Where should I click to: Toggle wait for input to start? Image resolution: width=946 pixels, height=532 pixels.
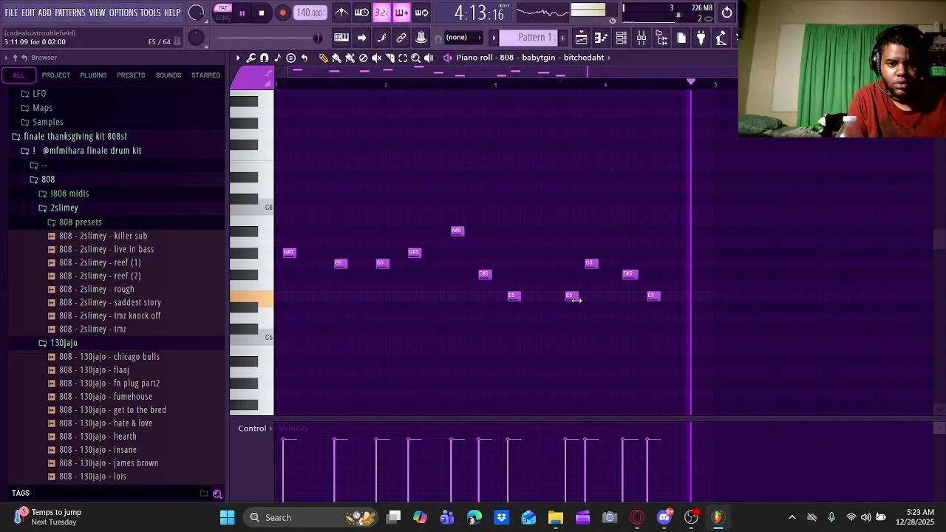(x=361, y=13)
